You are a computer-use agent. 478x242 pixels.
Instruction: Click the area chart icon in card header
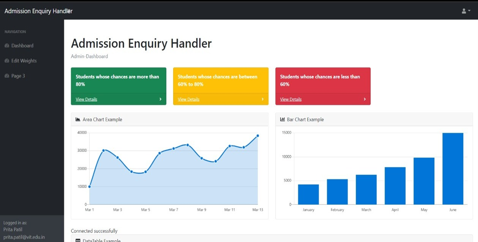[78, 120]
